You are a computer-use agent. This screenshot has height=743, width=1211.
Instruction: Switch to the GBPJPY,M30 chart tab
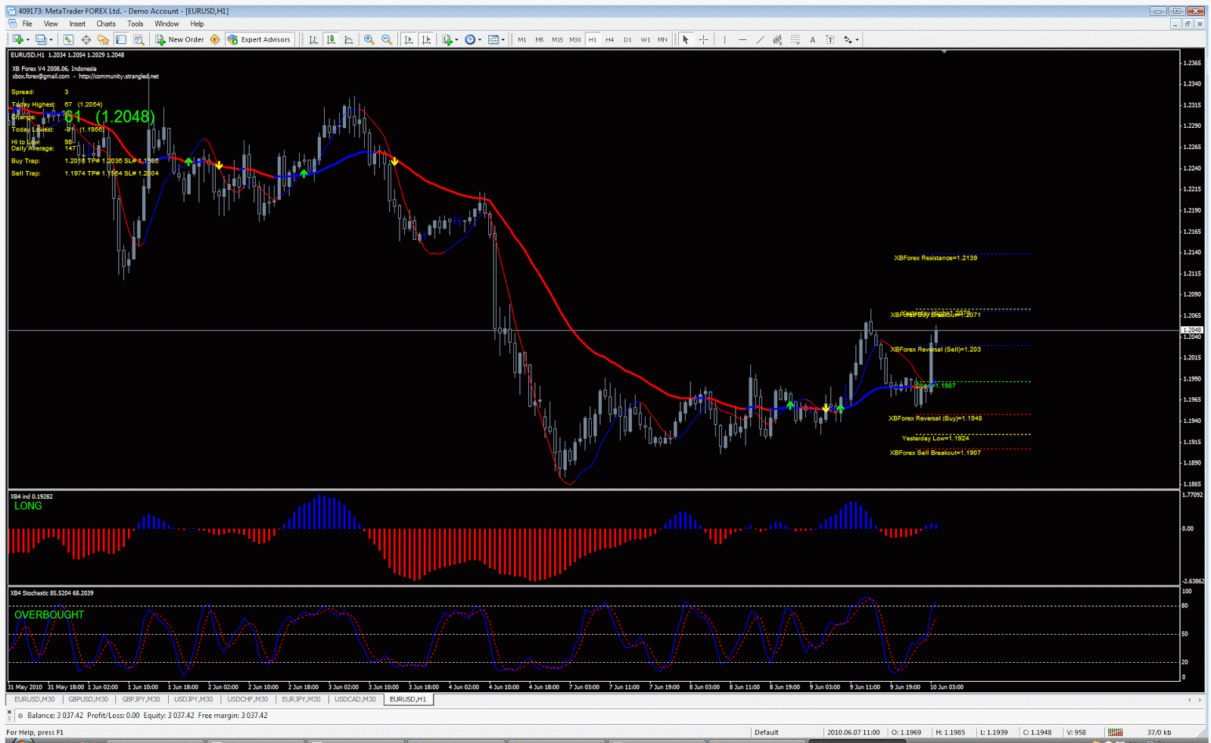141,699
